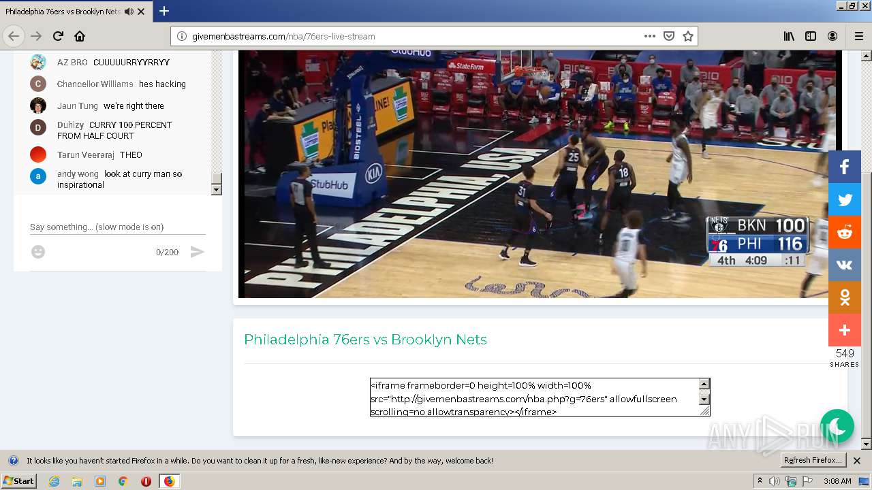The image size is (872, 490).
Task: Open the system tray volume icon
Action: click(x=775, y=481)
